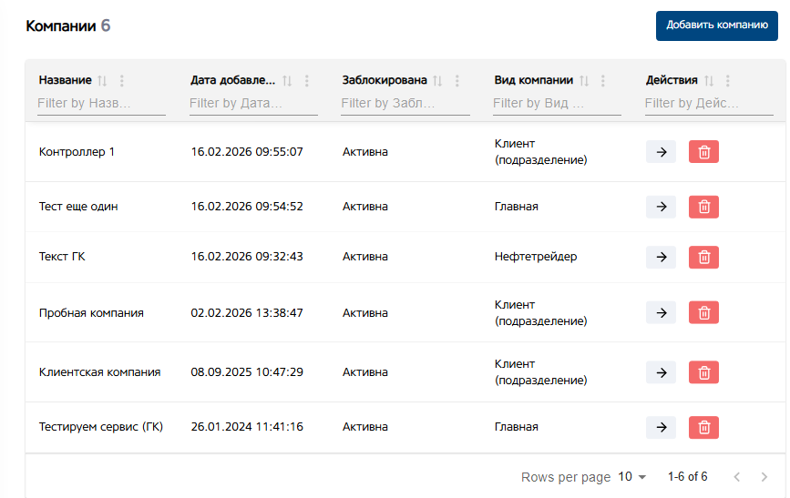Sort by Дата добавления column
790x498 pixels.
[287, 80]
